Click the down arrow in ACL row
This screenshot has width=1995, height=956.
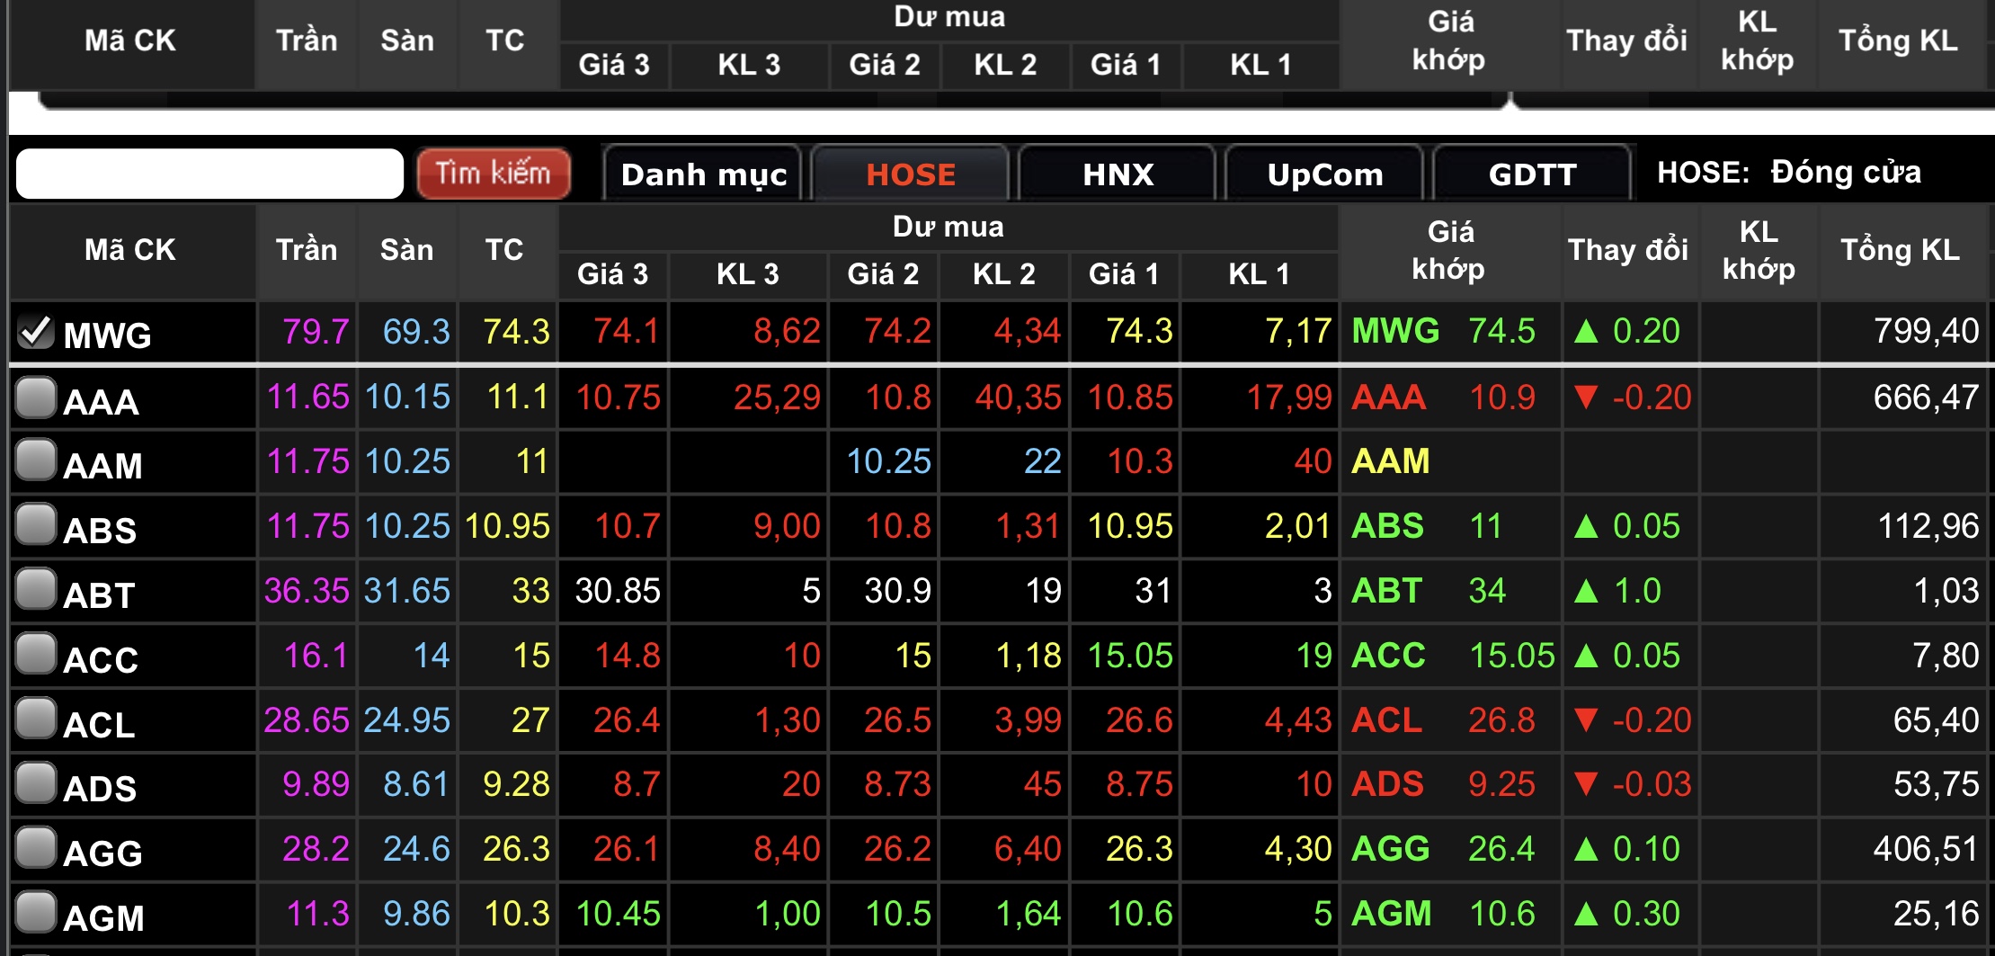pyautogui.click(x=1586, y=719)
